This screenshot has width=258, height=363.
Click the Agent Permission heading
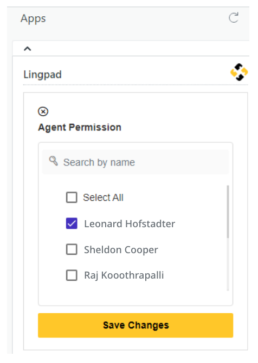tap(80, 127)
